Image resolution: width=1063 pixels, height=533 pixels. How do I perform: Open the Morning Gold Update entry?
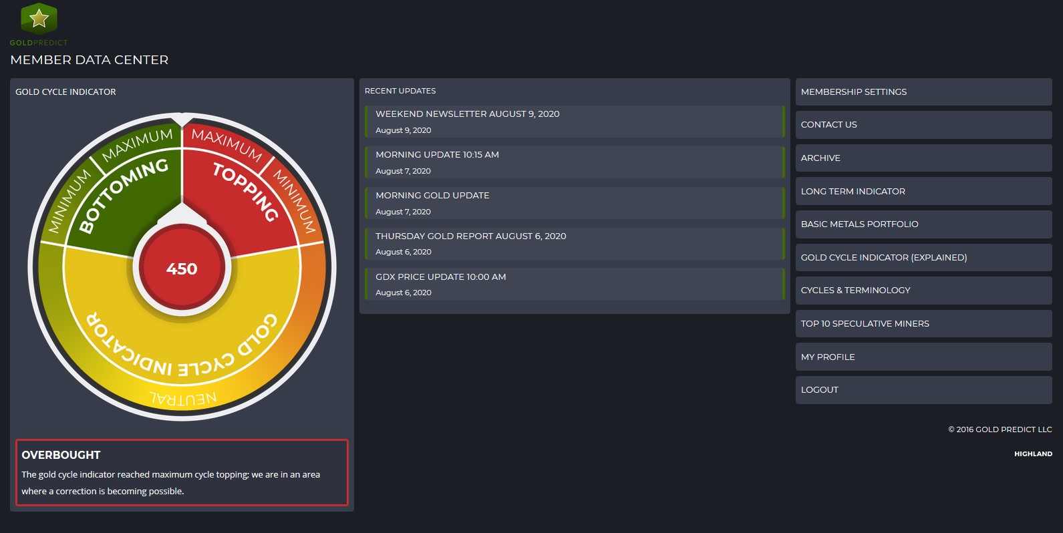click(432, 196)
